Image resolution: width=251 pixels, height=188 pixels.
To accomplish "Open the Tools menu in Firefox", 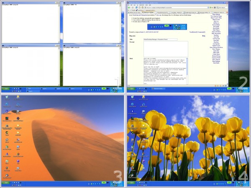I will click(x=146, y=5).
